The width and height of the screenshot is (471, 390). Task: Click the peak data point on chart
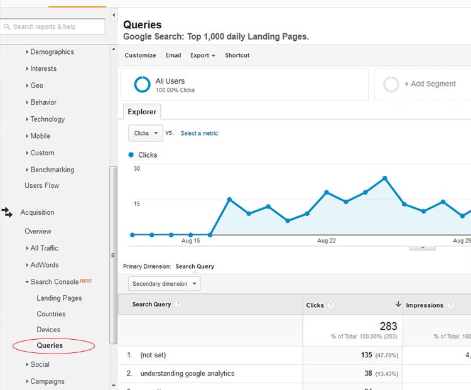(x=385, y=178)
